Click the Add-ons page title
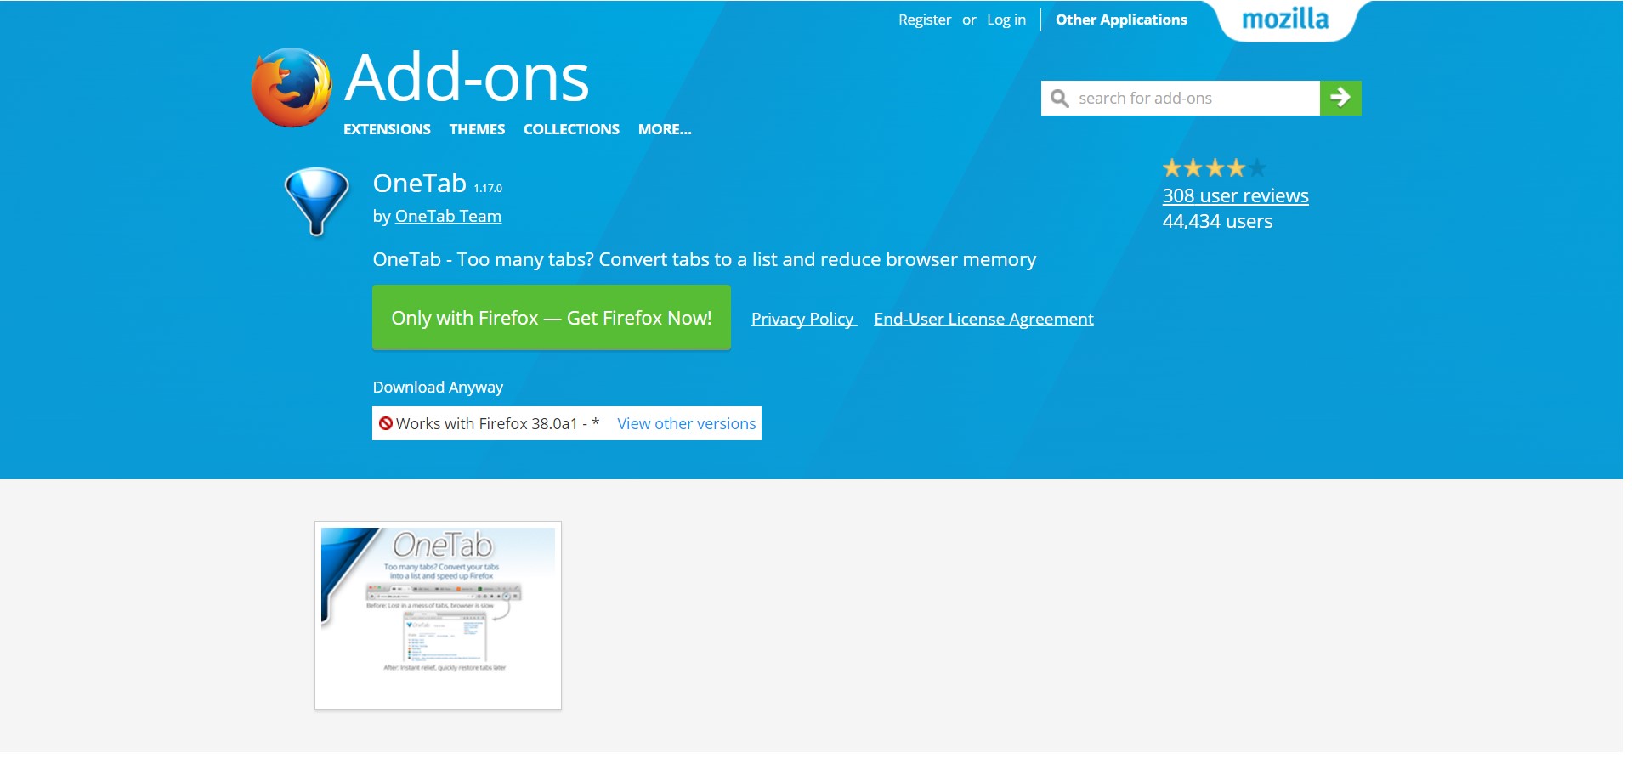The width and height of the screenshot is (1632, 781). (467, 77)
